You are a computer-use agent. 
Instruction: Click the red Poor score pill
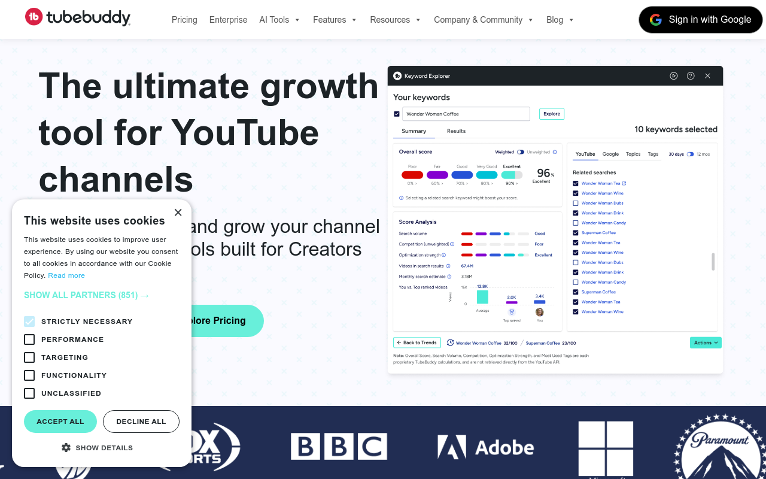(412, 175)
